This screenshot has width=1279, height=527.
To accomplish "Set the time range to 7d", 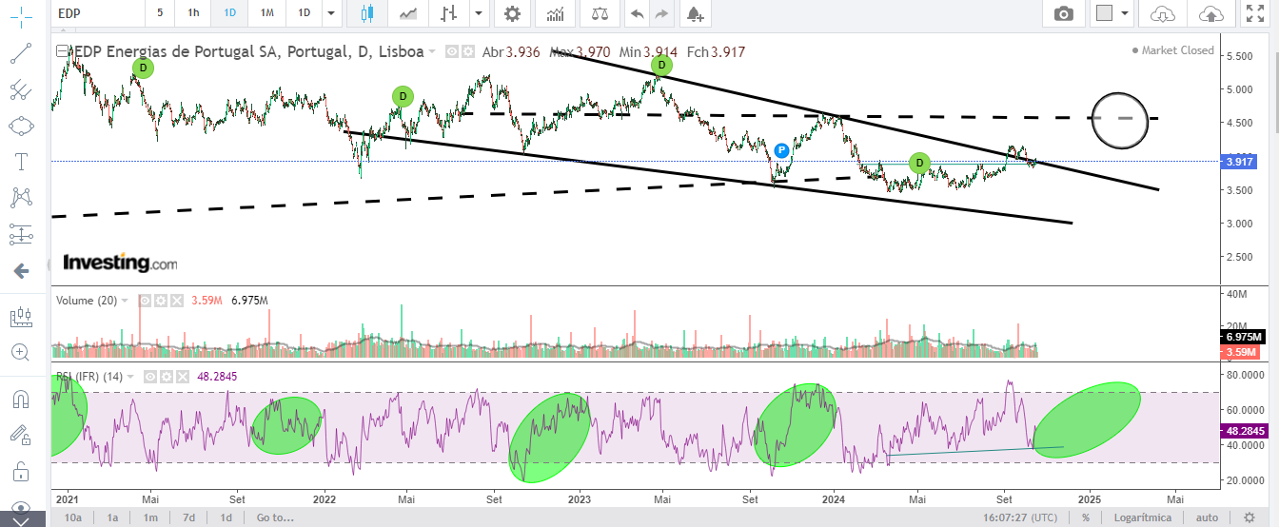I will coord(188,518).
